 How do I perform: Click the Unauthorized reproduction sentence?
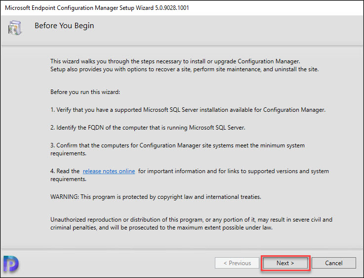tap(191, 220)
